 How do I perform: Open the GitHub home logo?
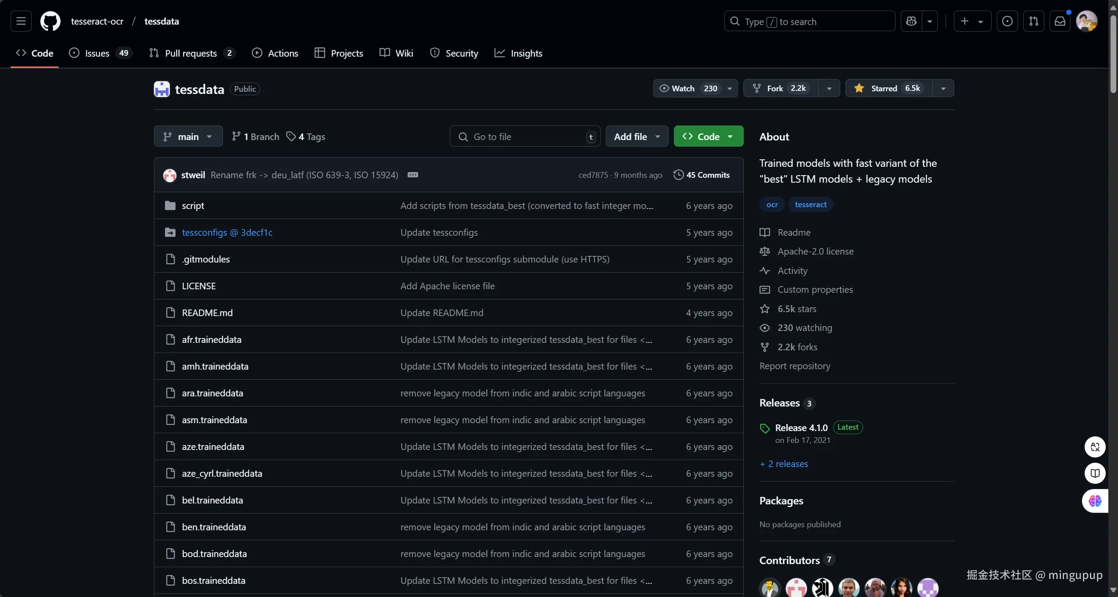click(50, 21)
